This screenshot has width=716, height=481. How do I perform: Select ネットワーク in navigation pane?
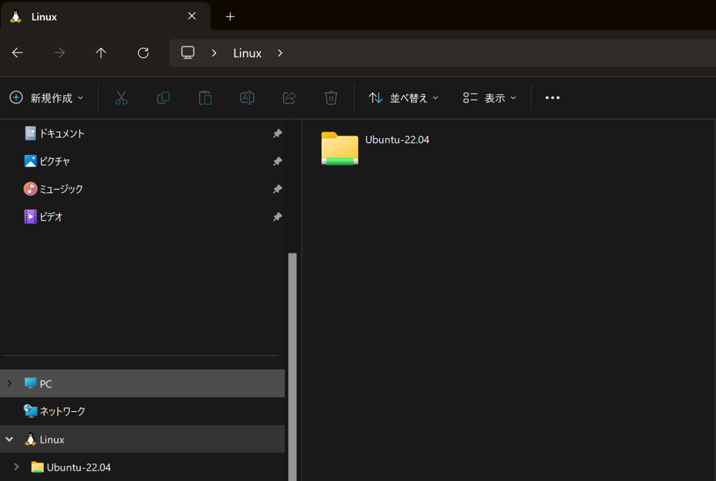[x=62, y=411]
